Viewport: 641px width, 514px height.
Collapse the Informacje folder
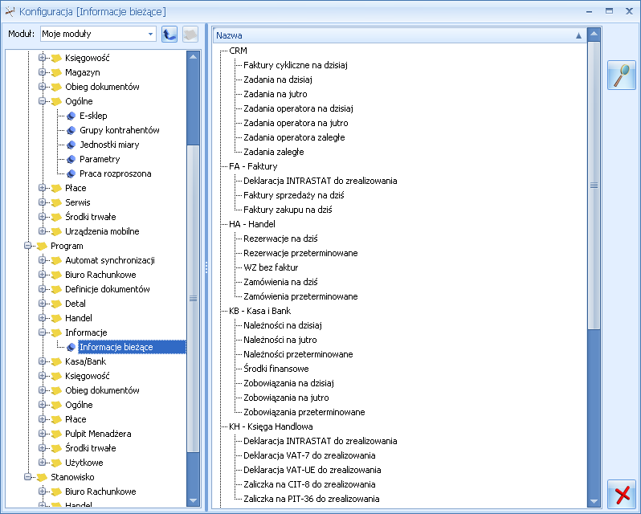[42, 332]
